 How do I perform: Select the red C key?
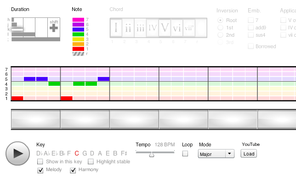click(77, 153)
